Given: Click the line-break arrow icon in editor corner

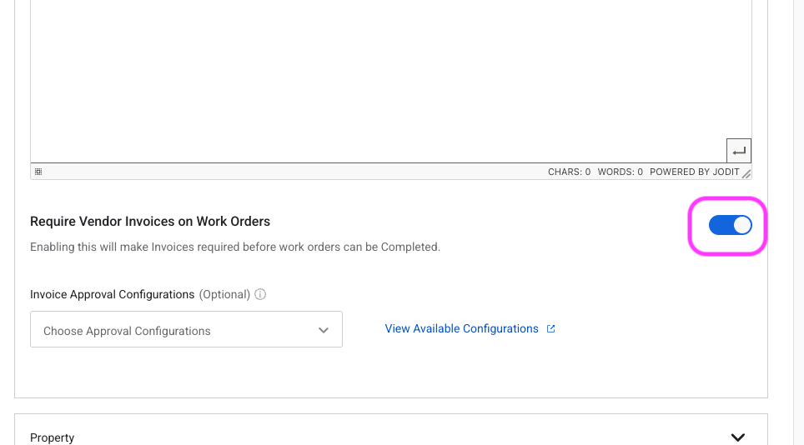Looking at the screenshot, I should [739, 151].
